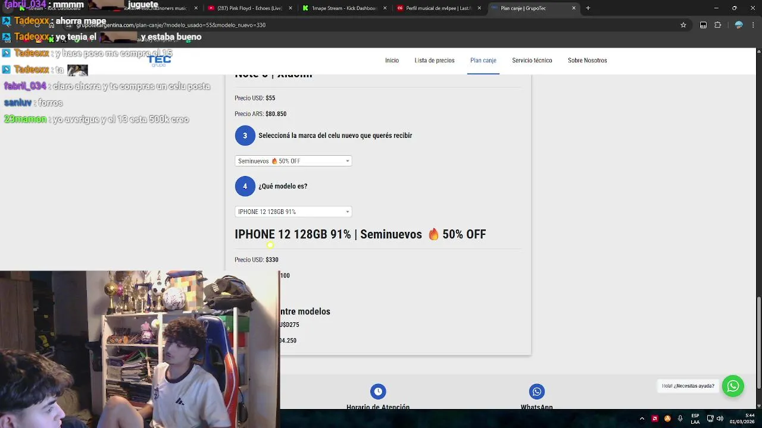Open the clock and date flyout

tap(742, 418)
